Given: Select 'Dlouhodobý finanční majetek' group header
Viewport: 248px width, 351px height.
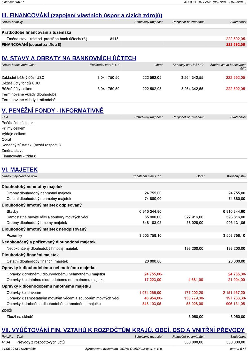Looking at the screenshot, I should tap(30, 255).
